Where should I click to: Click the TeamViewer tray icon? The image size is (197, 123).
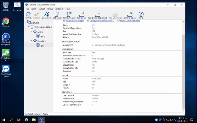156,120
